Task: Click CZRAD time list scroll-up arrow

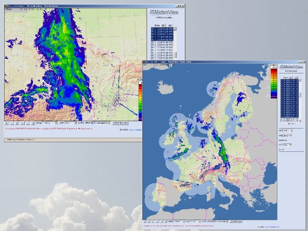Action: [x=175, y=29]
